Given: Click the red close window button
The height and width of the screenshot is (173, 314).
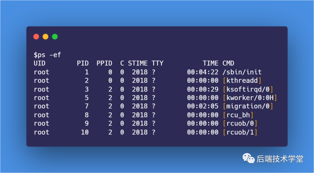Looking at the screenshot, I should click(x=36, y=37).
